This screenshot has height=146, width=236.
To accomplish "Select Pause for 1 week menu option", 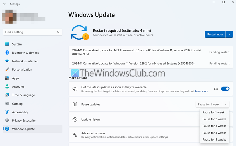I will [x=214, y=112].
